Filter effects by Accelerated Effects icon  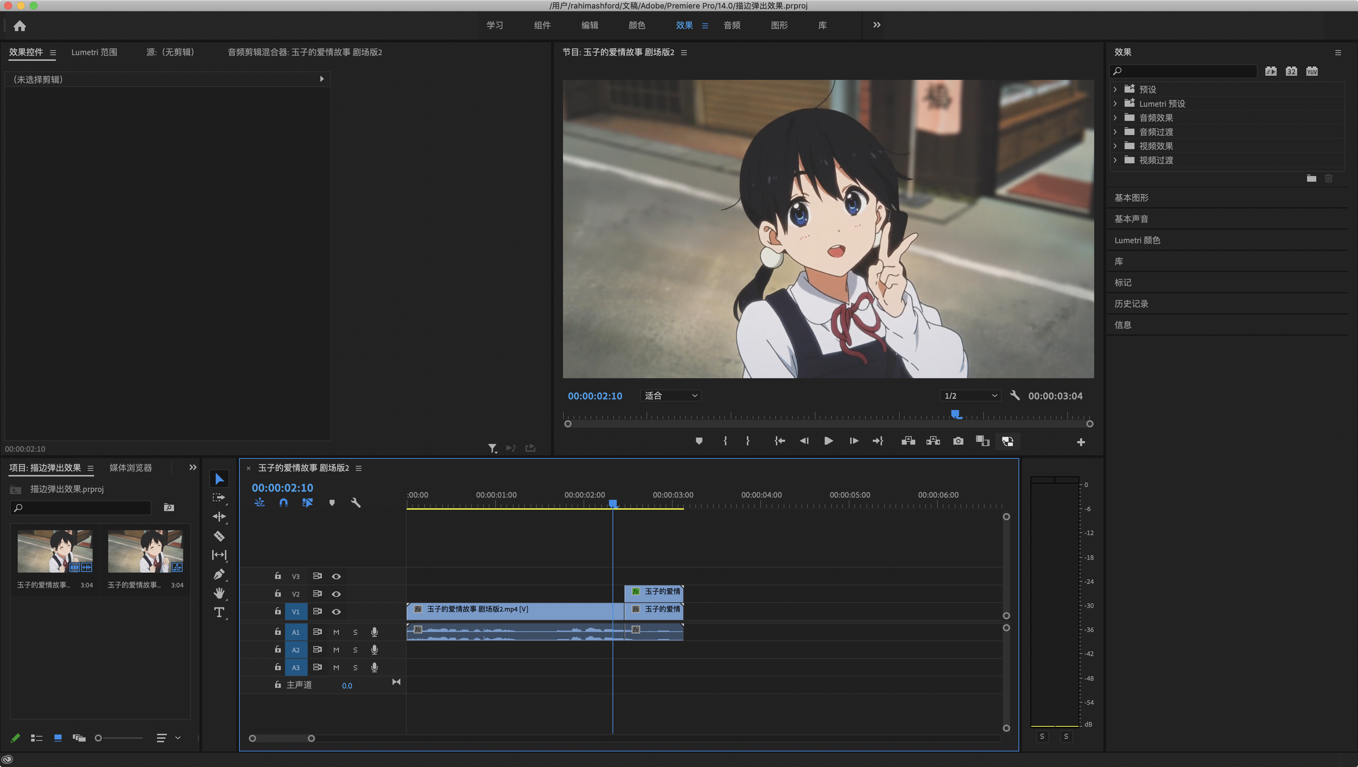coord(1271,71)
